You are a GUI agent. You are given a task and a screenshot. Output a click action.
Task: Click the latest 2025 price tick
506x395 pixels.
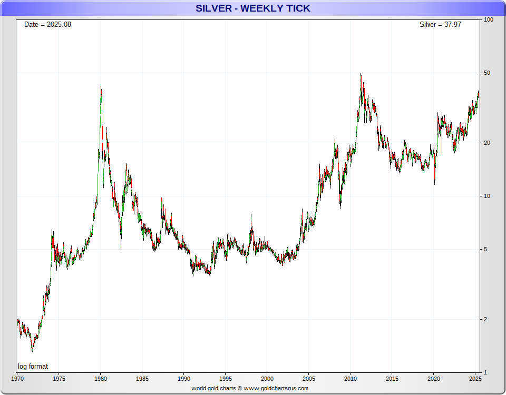point(479,93)
